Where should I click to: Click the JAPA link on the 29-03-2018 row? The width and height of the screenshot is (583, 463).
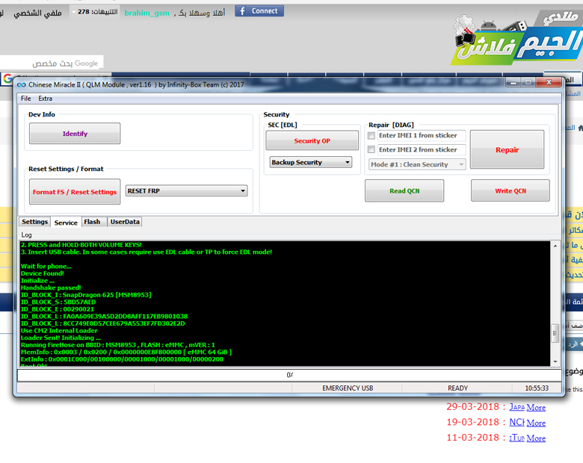[516, 407]
